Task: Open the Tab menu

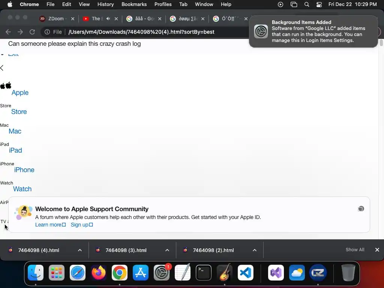Action: [x=183, y=4]
